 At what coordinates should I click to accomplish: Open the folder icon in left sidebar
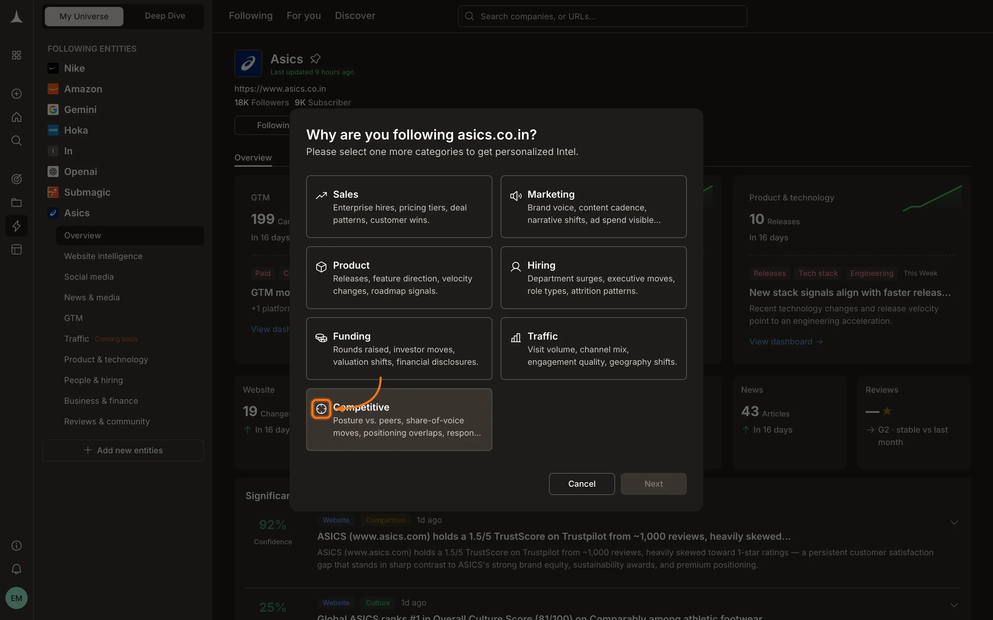point(17,202)
